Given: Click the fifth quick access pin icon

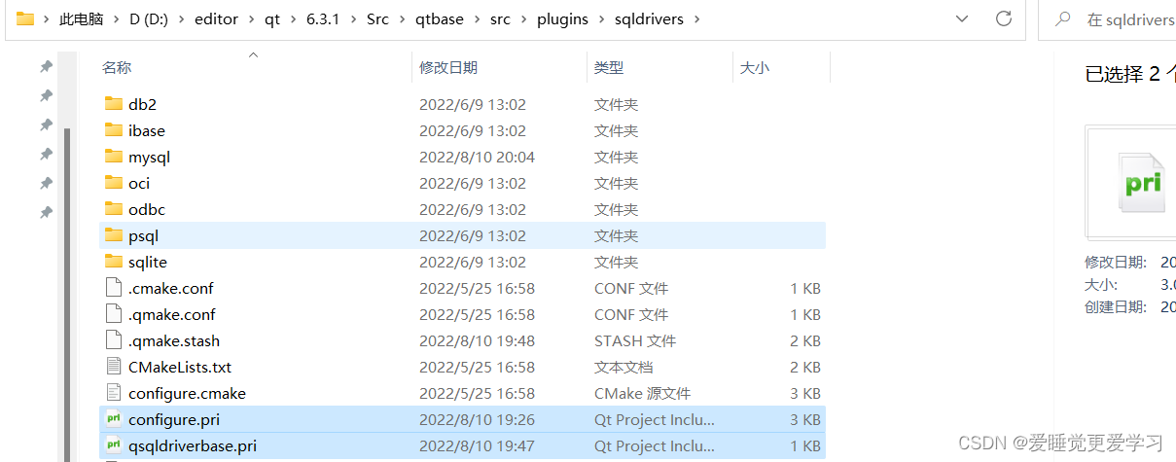Looking at the screenshot, I should (x=46, y=183).
